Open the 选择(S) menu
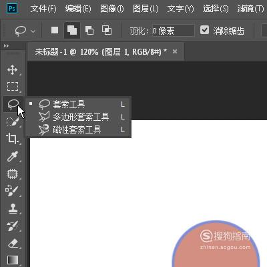The height and width of the screenshot is (267, 267). [x=216, y=9]
